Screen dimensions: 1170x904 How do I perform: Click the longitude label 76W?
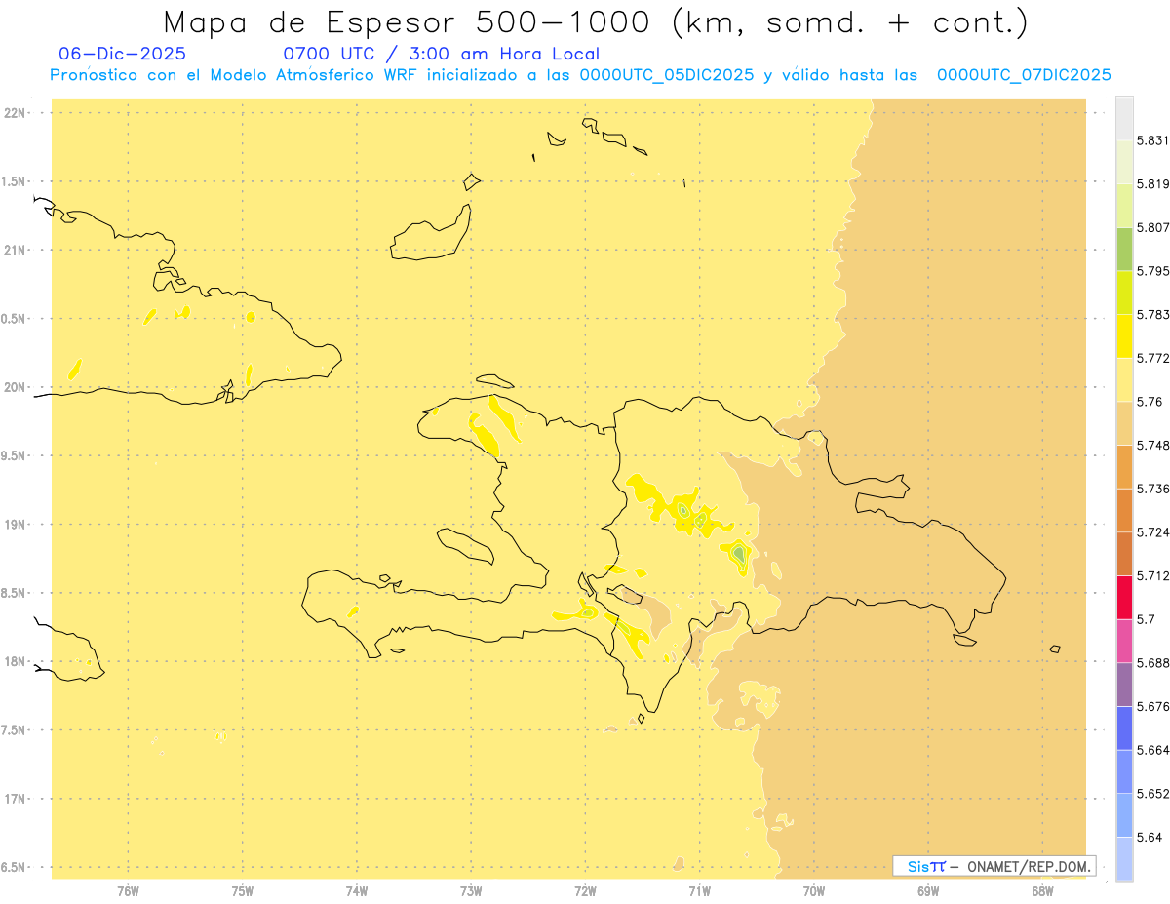point(128,890)
